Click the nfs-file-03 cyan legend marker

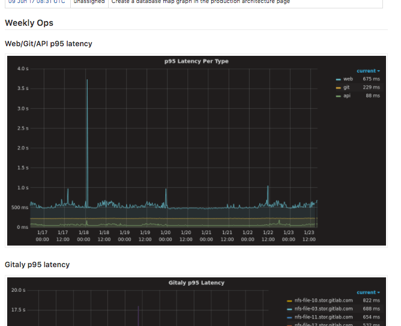pos(290,309)
